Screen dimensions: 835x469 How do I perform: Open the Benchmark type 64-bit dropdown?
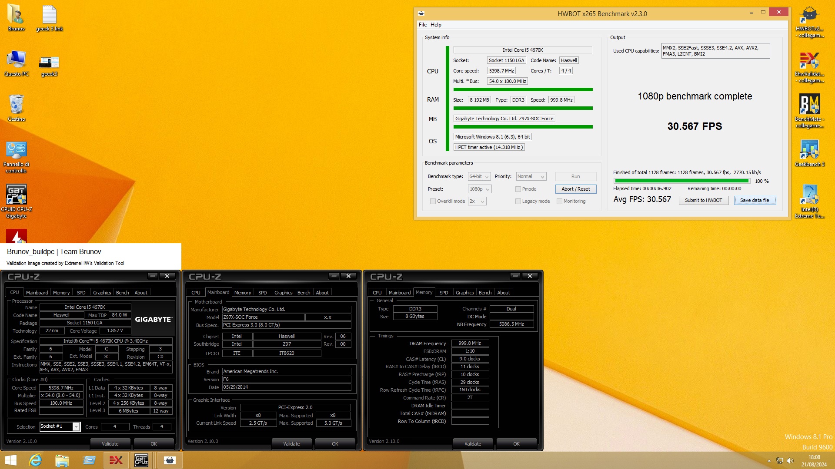(479, 176)
